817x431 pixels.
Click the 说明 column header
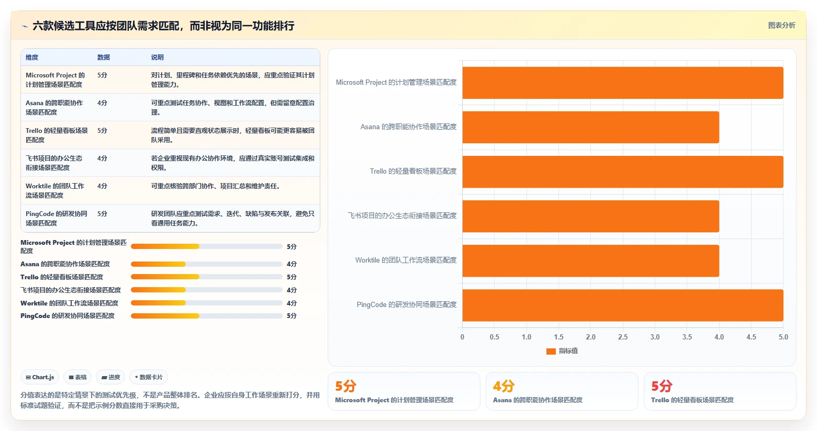158,58
